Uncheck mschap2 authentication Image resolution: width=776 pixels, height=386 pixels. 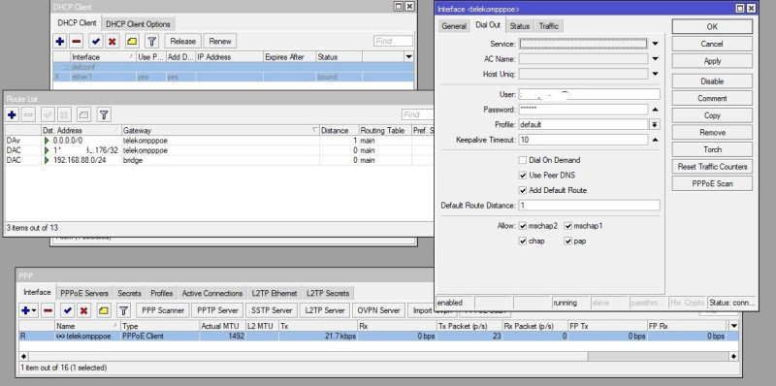[x=523, y=226]
